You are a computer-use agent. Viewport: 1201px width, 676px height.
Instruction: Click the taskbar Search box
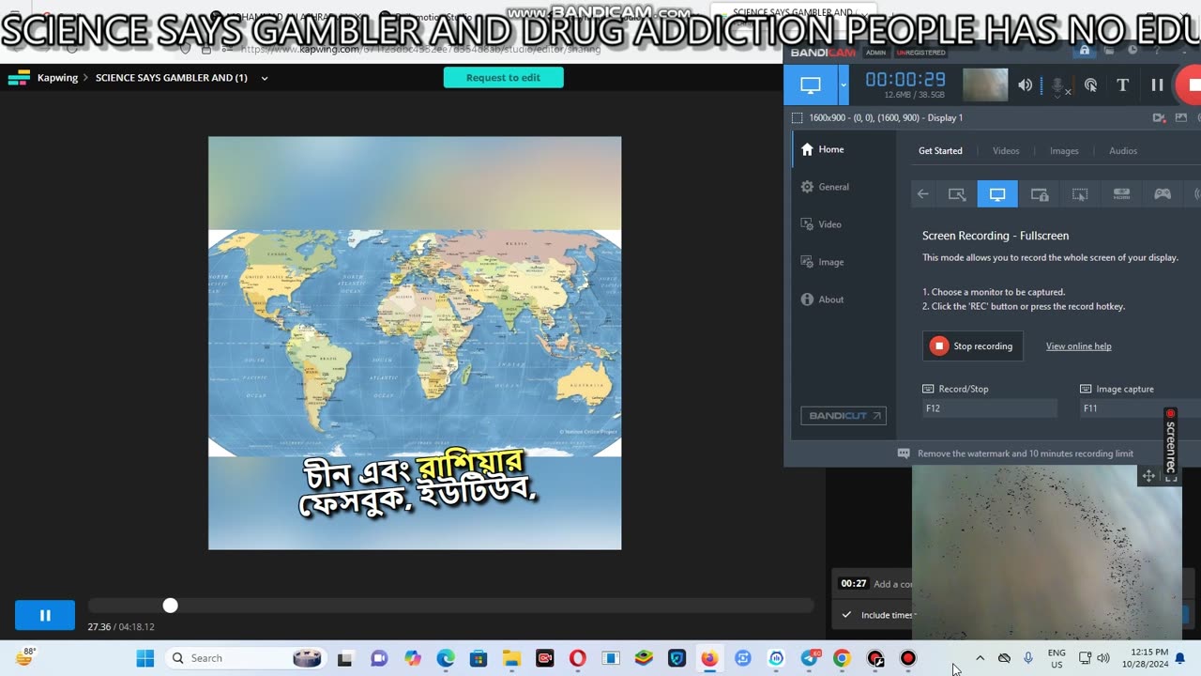(247, 658)
